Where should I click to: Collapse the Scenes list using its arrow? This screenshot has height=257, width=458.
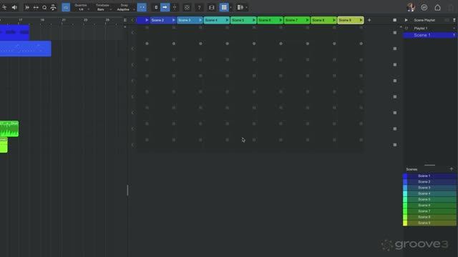tap(452, 169)
